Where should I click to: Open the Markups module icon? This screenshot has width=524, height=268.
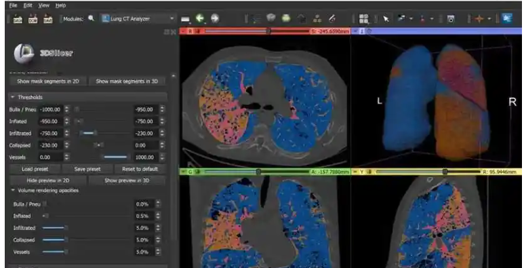pos(317,19)
